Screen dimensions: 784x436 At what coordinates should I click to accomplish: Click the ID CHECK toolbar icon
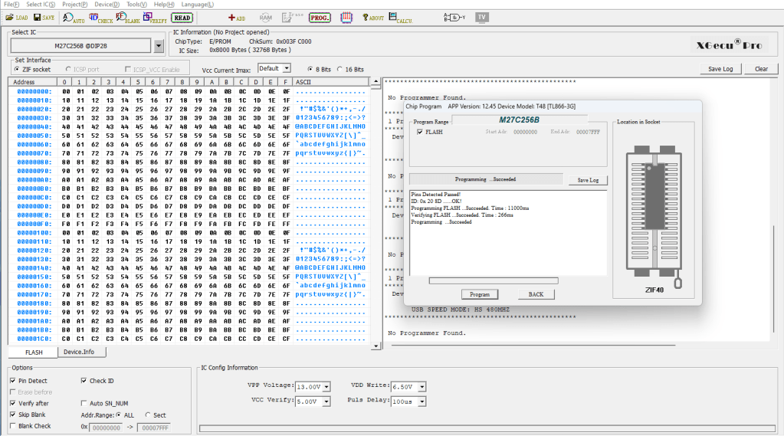[100, 17]
